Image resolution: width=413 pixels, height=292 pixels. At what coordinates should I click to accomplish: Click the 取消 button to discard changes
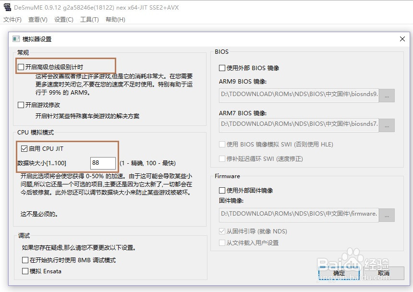pos(384,272)
